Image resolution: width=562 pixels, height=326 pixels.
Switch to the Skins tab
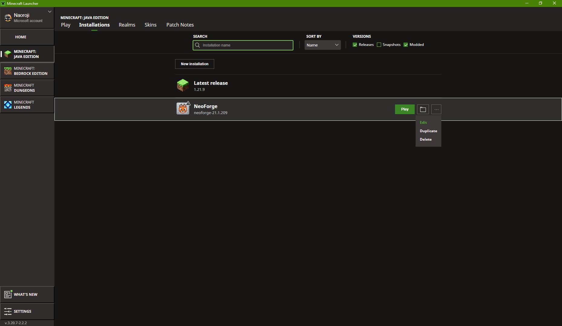pos(150,25)
